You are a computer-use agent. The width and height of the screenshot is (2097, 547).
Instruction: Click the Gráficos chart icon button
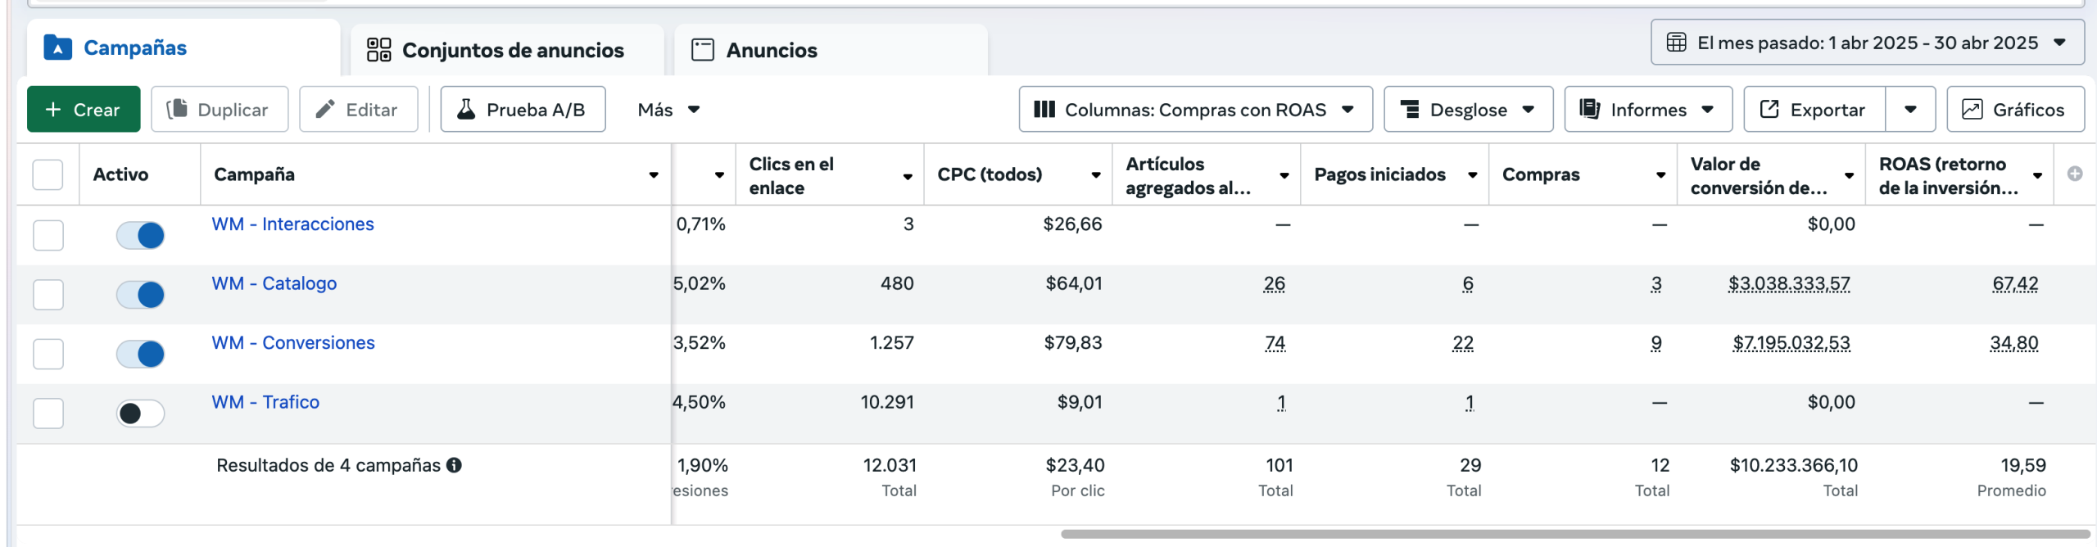[2015, 110]
